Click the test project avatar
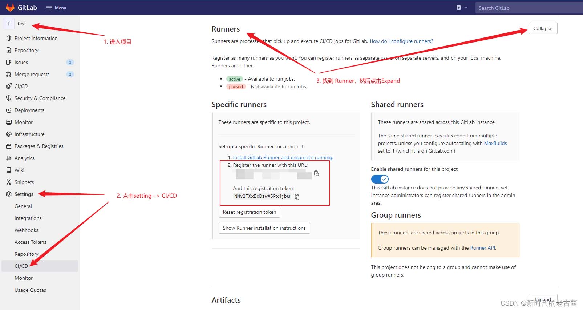The image size is (583, 310). [x=9, y=24]
